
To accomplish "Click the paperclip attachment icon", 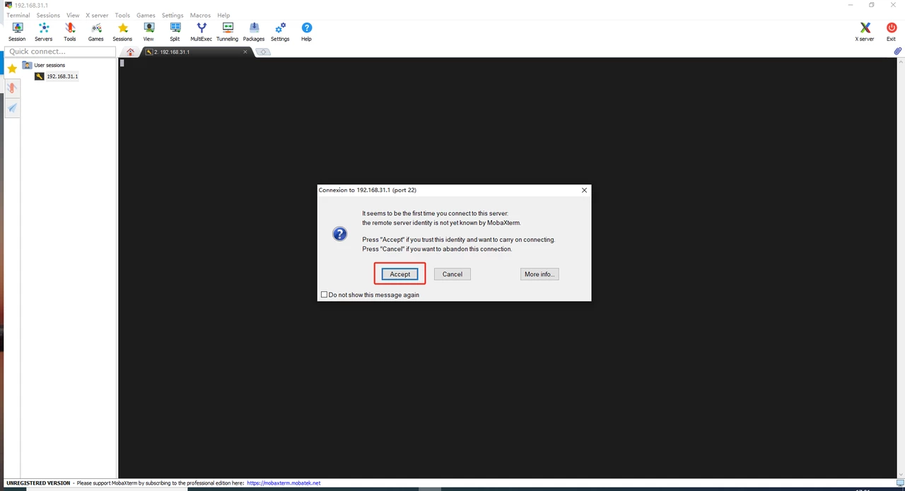I will [x=897, y=52].
